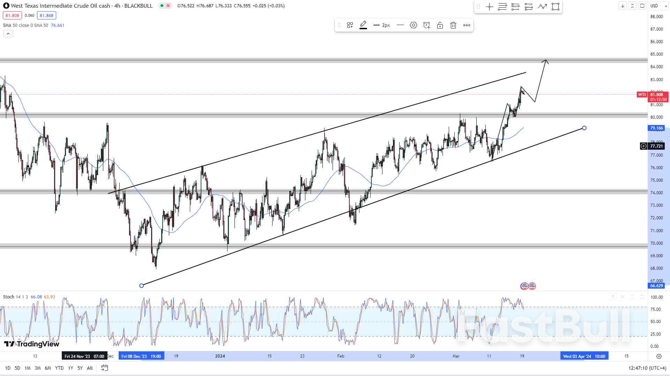670x376 pixels.
Task: Click the second US economic event flag
Action: [532, 286]
